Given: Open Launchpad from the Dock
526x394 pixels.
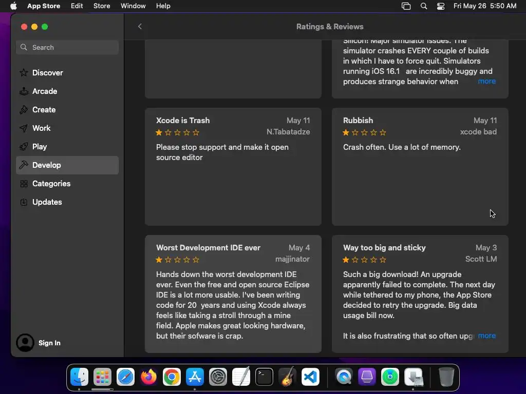Looking at the screenshot, I should tap(102, 377).
